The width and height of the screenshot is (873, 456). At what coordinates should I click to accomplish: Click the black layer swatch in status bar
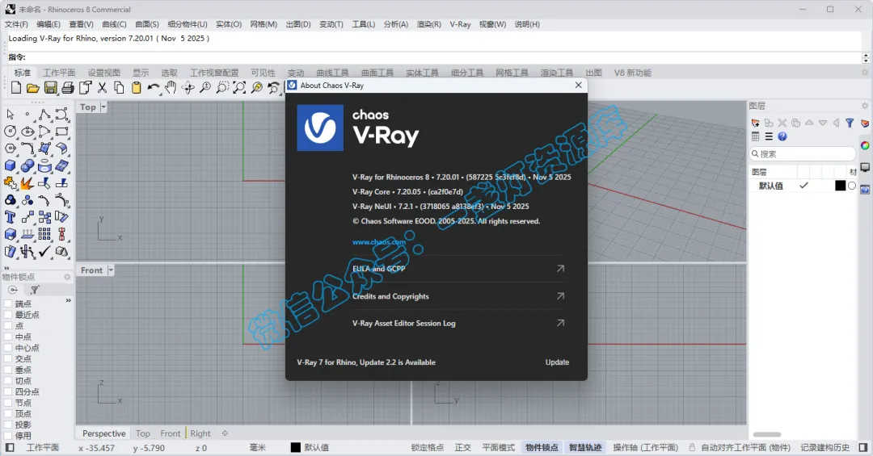click(x=296, y=448)
